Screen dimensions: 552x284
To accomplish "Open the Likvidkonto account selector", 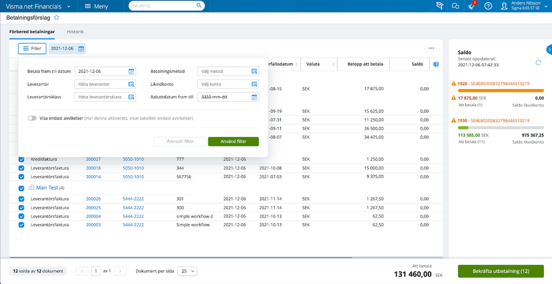I will (228, 84).
